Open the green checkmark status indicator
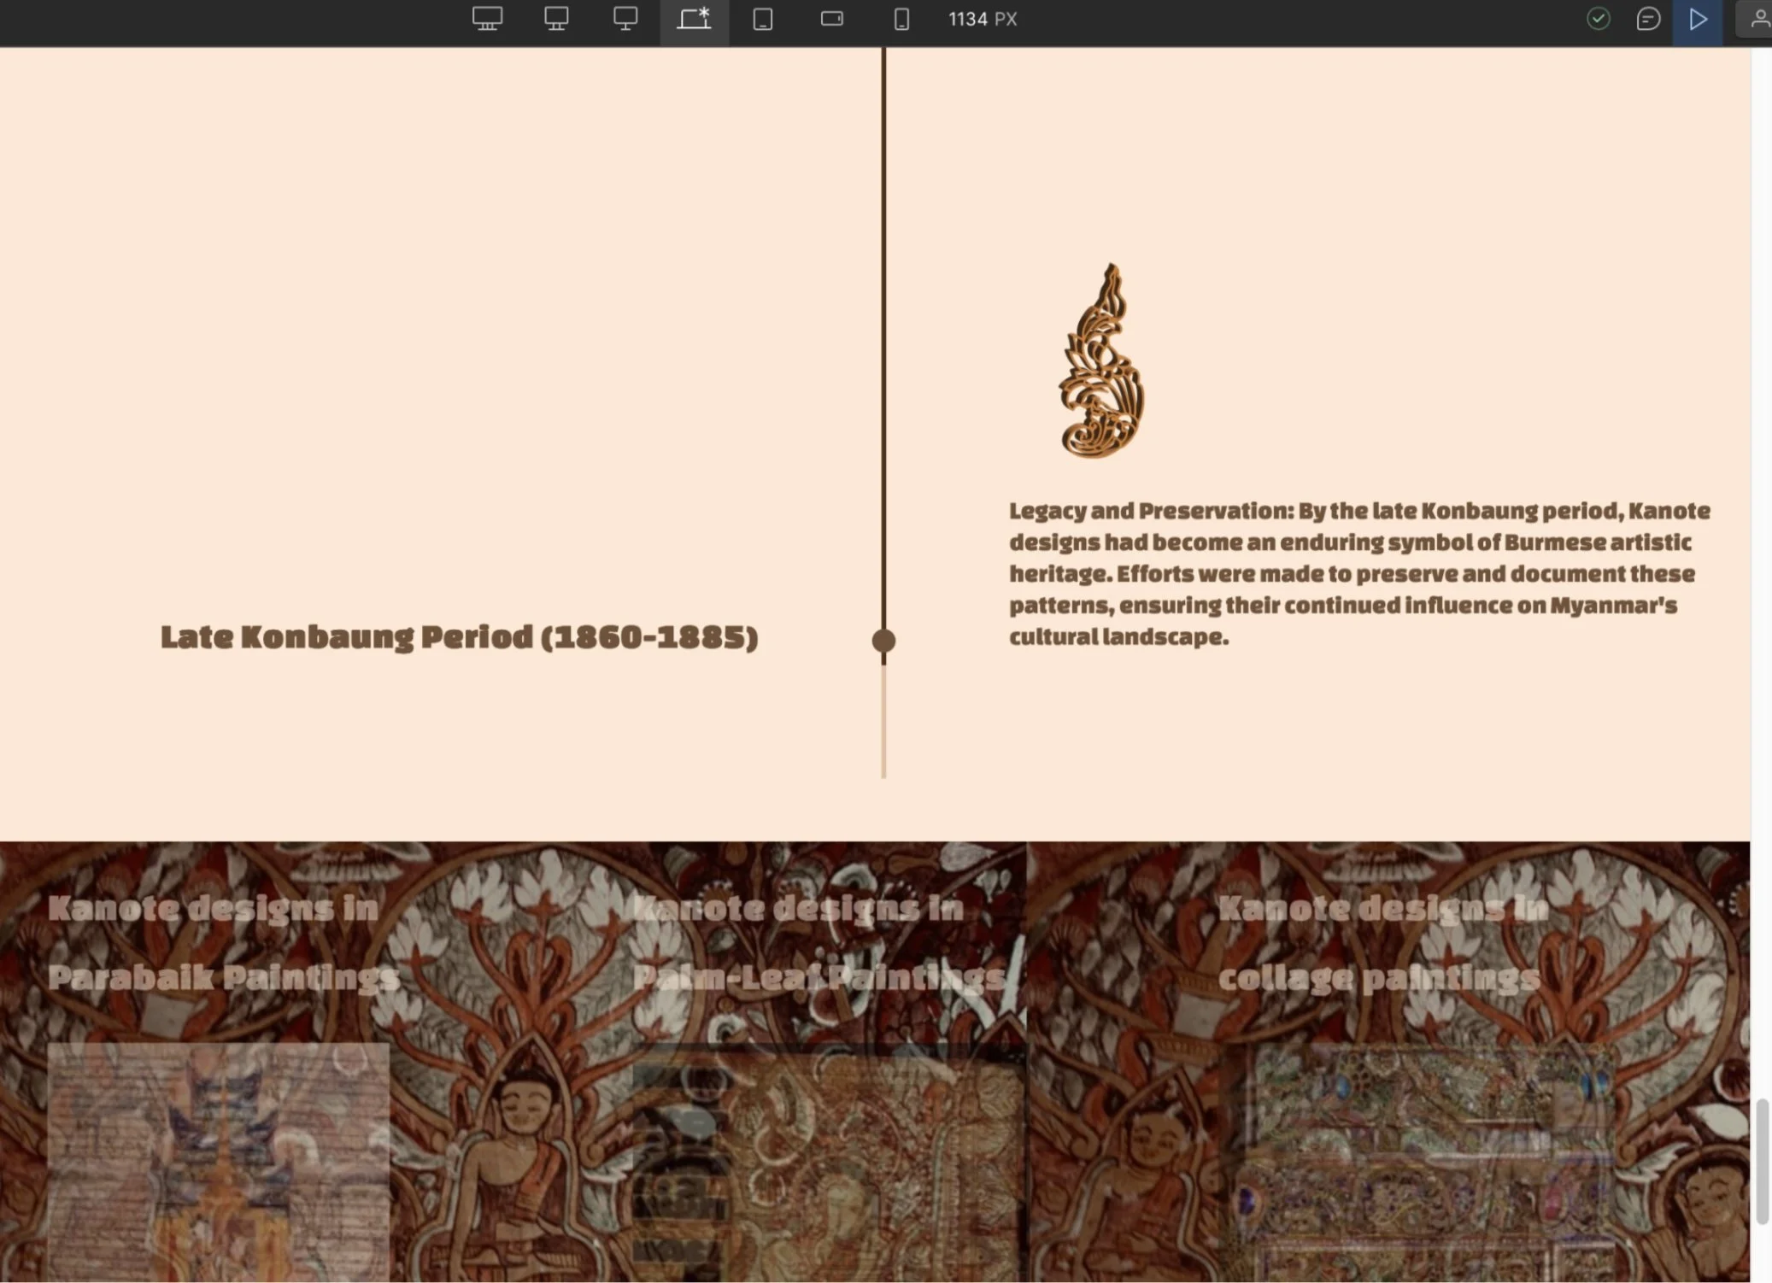Viewport: 1772px width, 1283px height. [x=1599, y=19]
